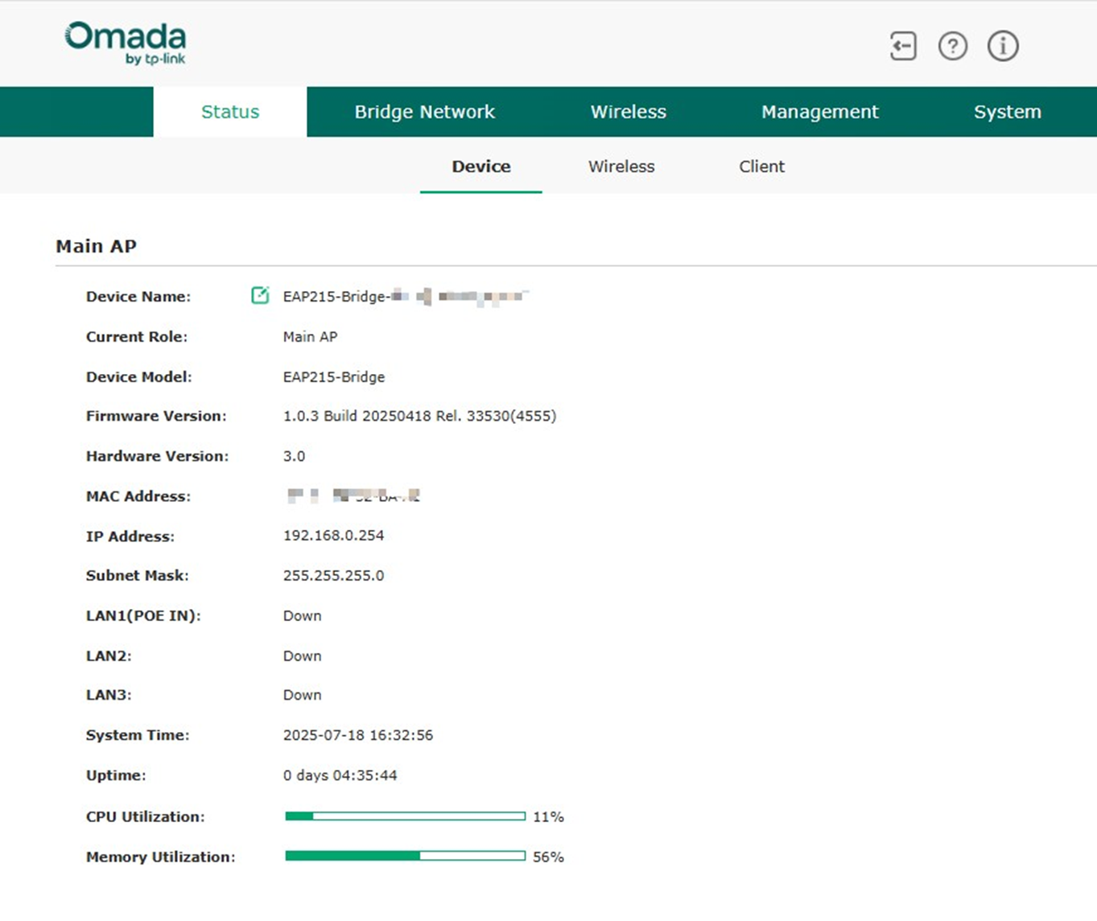Click the LAN1(POE IN) Down status
1097x921 pixels.
coord(302,616)
